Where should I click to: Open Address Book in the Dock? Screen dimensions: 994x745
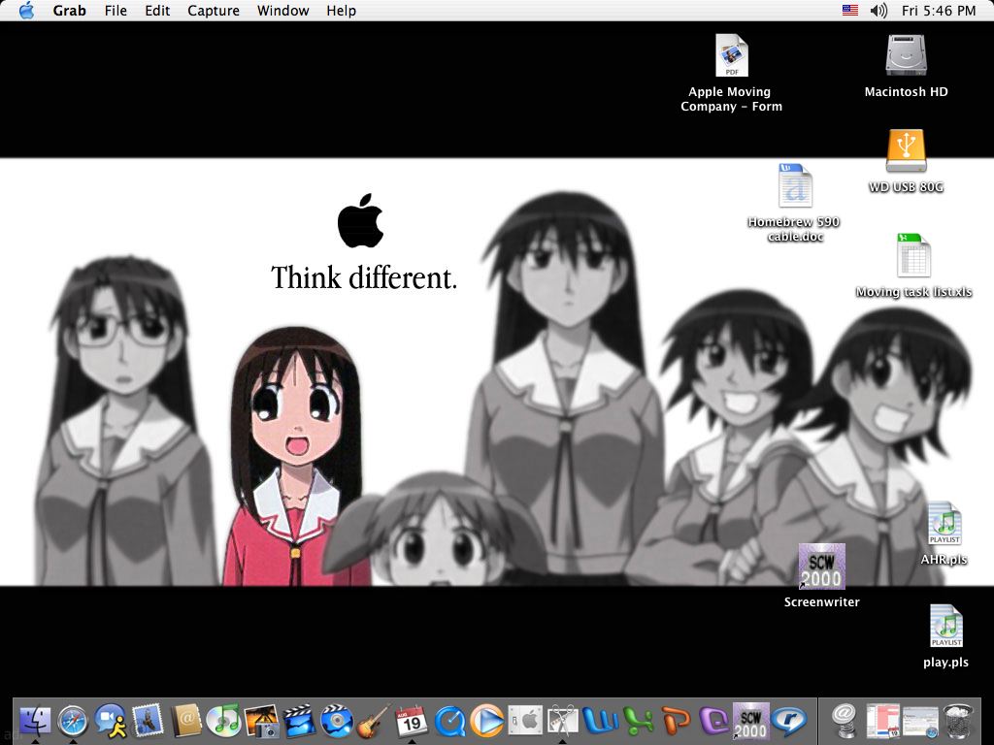pos(185,721)
